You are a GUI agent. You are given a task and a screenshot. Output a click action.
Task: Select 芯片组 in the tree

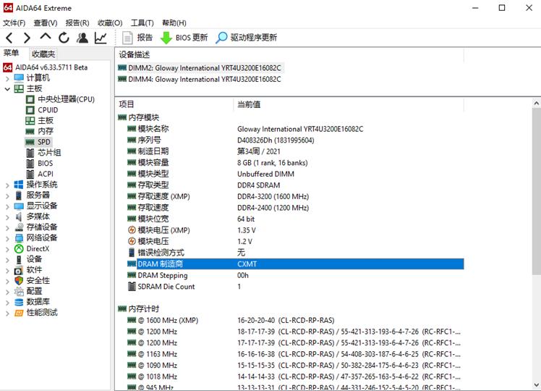point(43,153)
